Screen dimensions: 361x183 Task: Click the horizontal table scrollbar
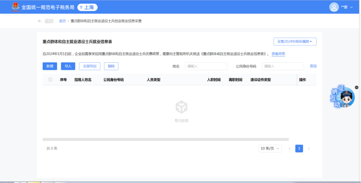tap(165, 139)
